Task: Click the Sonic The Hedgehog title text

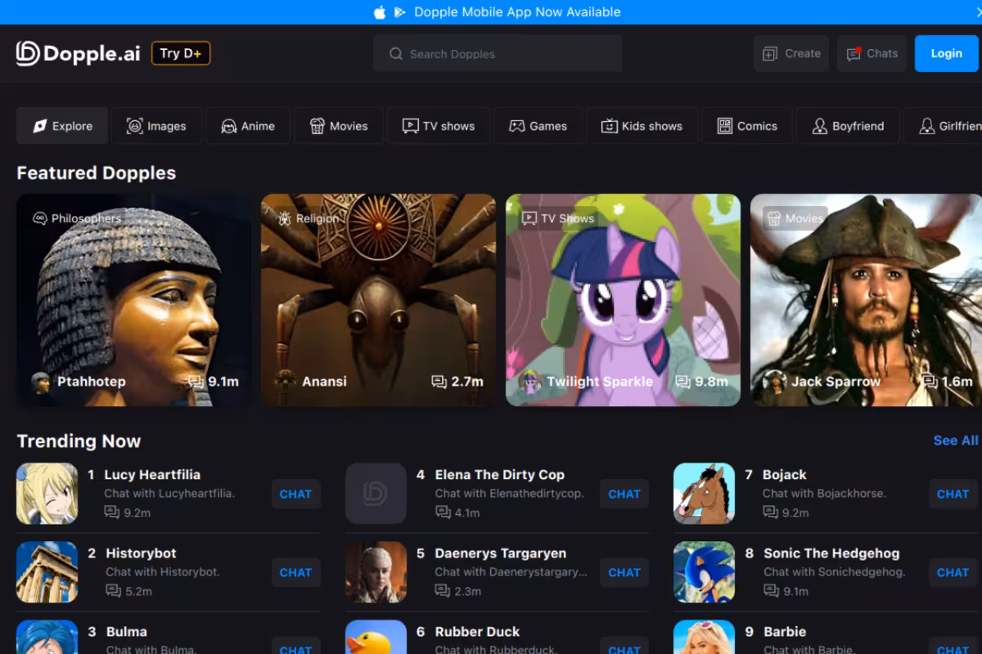Action: 831,553
